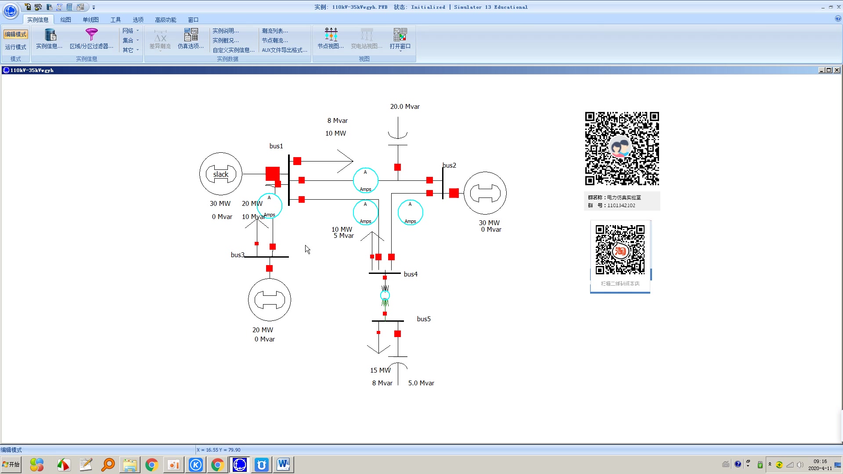Open the quick access toolbar customize arrow
The width and height of the screenshot is (843, 474).
94,7
